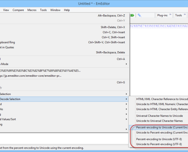The width and height of the screenshot is (188, 152).
Task: Click the Tools toolbar label beside Plug-ins
Action: pyautogui.click(x=179, y=15)
